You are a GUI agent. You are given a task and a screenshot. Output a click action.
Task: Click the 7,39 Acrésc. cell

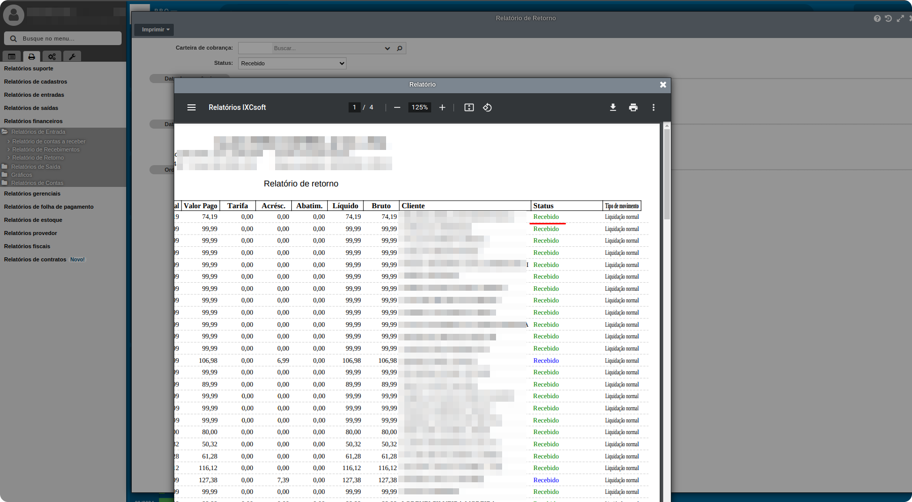283,480
